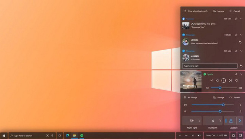Focus the 'Type here to reply' field
This screenshot has height=139, width=245.
click(210, 66)
